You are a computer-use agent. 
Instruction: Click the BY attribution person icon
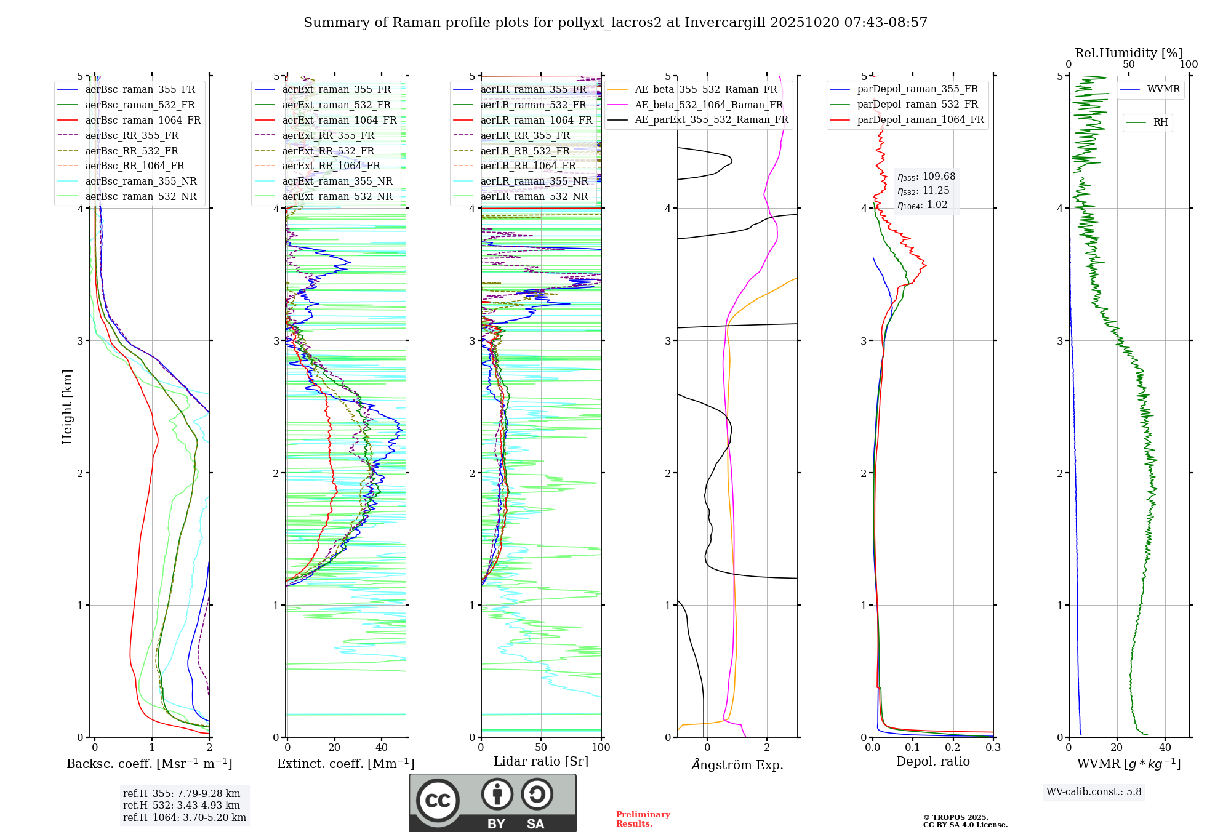(x=497, y=794)
